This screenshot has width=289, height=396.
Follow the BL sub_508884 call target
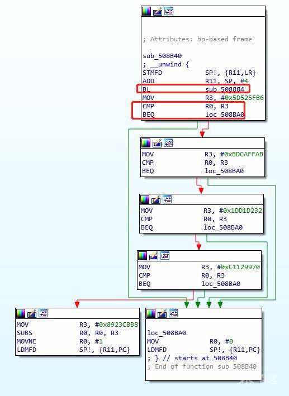pyautogui.click(x=225, y=89)
